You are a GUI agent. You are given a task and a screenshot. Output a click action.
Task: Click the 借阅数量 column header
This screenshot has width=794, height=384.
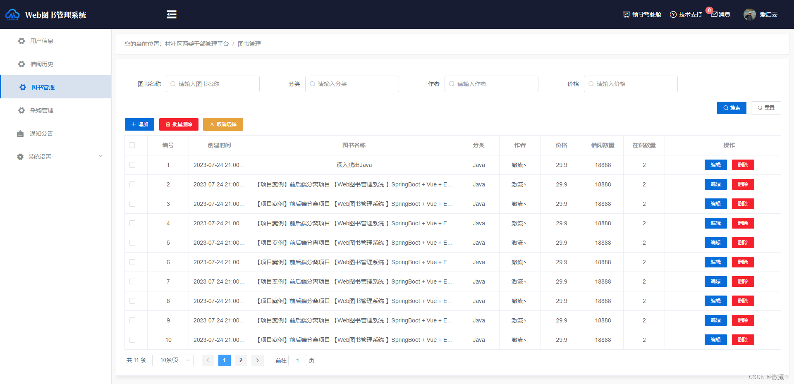click(x=603, y=145)
